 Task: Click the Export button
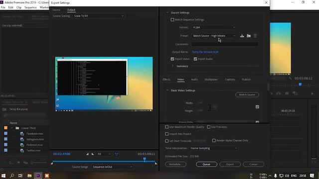coord(230,165)
